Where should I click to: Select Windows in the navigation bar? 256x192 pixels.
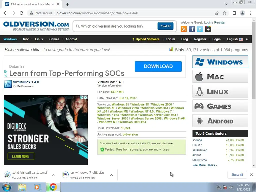[x=10, y=39]
